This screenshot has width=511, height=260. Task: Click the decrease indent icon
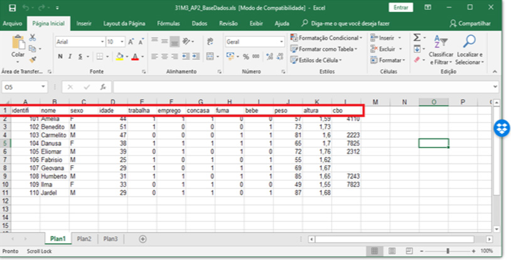click(186, 57)
